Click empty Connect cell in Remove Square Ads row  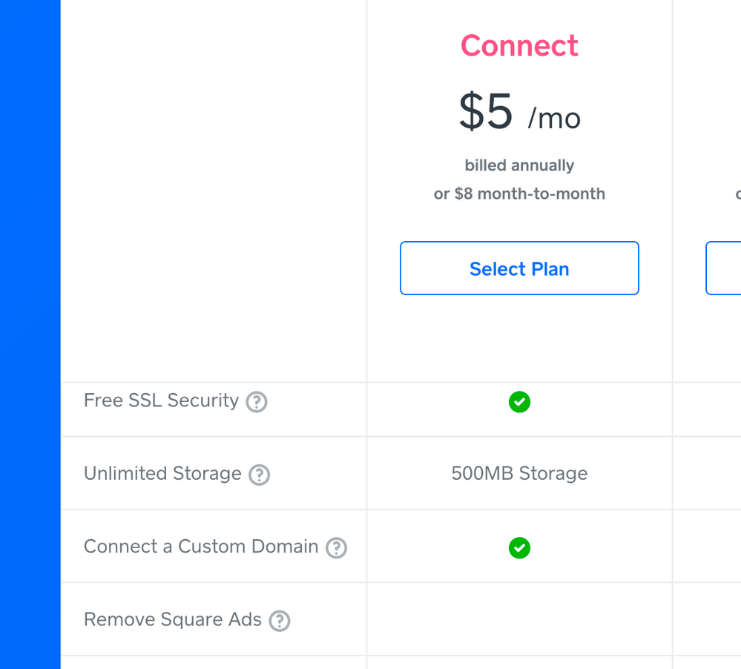click(519, 619)
